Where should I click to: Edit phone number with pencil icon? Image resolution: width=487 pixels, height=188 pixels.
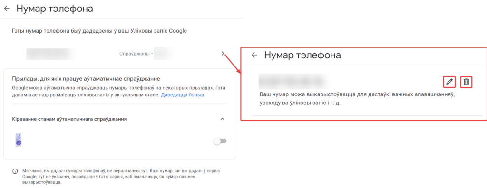pos(449,82)
